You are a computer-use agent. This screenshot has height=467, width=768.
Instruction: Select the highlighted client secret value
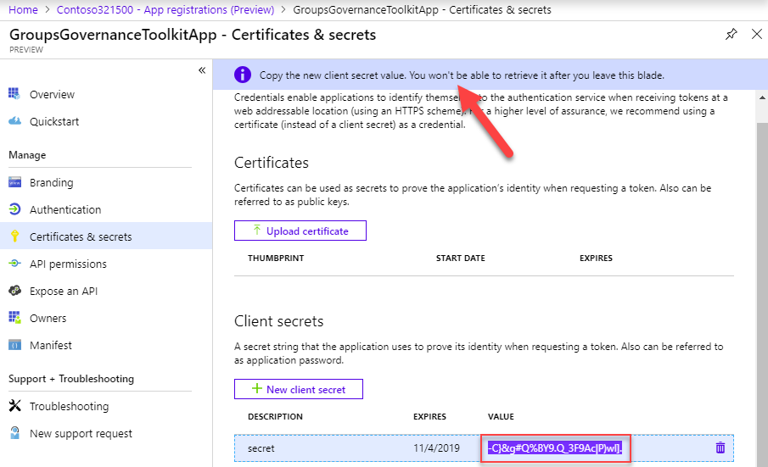point(555,448)
